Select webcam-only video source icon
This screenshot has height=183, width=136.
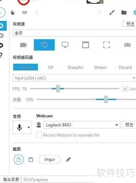tap(24, 45)
